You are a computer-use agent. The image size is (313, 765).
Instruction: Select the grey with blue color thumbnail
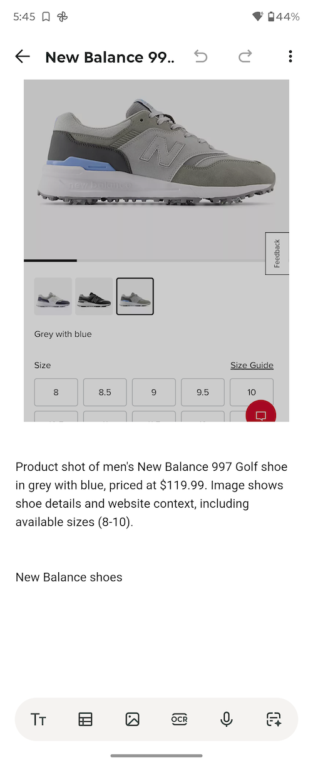[x=135, y=296]
